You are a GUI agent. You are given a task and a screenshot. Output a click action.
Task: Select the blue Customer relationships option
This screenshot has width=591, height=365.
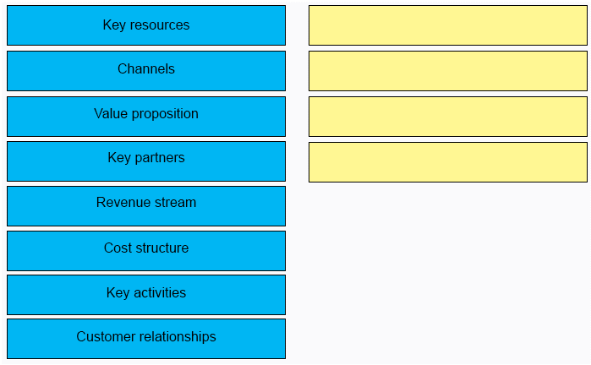pyautogui.click(x=146, y=338)
